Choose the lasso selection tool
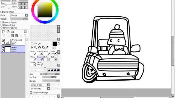The image size is (175, 98). 36,44
